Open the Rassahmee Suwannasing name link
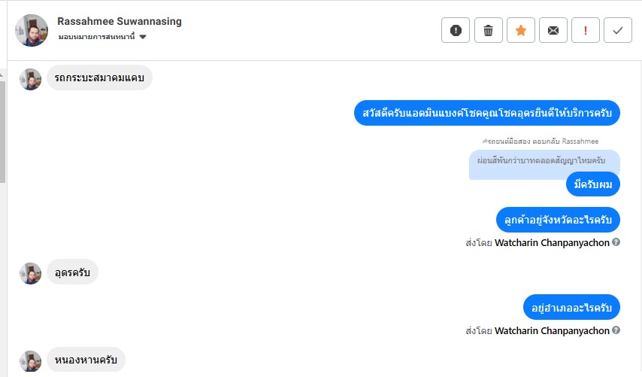This screenshot has height=377, width=642. (119, 21)
